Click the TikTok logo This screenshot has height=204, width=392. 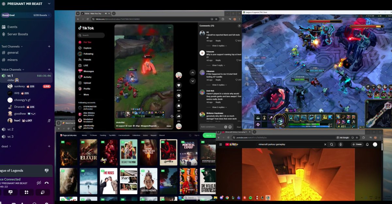(x=86, y=28)
